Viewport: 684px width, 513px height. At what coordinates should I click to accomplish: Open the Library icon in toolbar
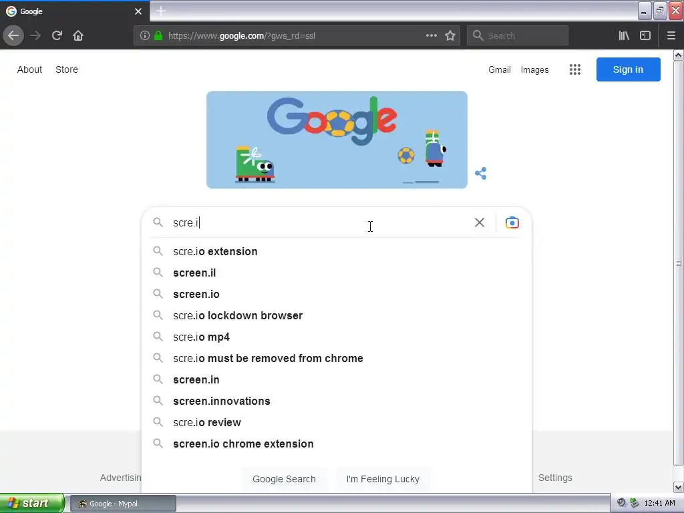624,35
